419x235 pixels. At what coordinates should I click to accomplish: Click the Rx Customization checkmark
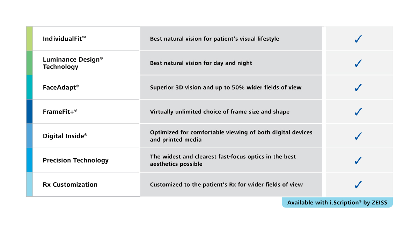click(x=359, y=185)
